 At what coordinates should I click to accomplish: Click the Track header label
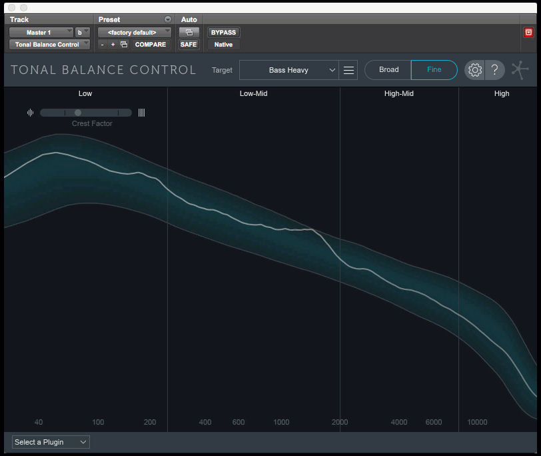coord(19,19)
